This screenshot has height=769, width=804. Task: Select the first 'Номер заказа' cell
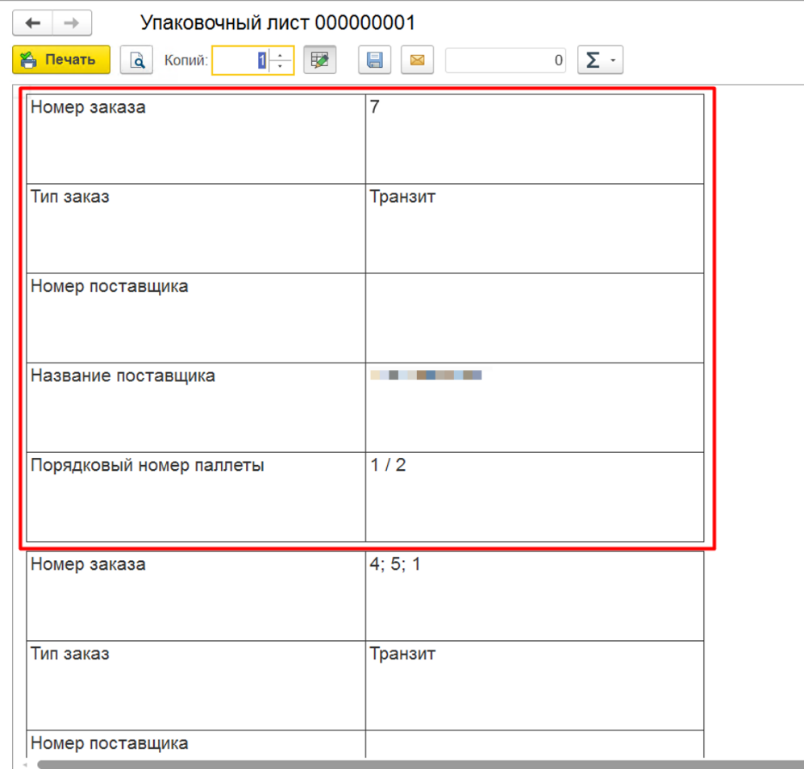[196, 139]
